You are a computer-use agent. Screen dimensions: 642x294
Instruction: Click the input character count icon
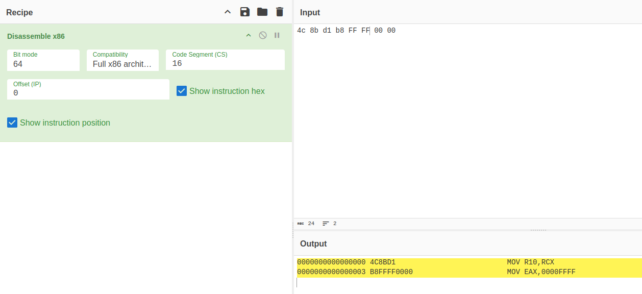(x=301, y=224)
